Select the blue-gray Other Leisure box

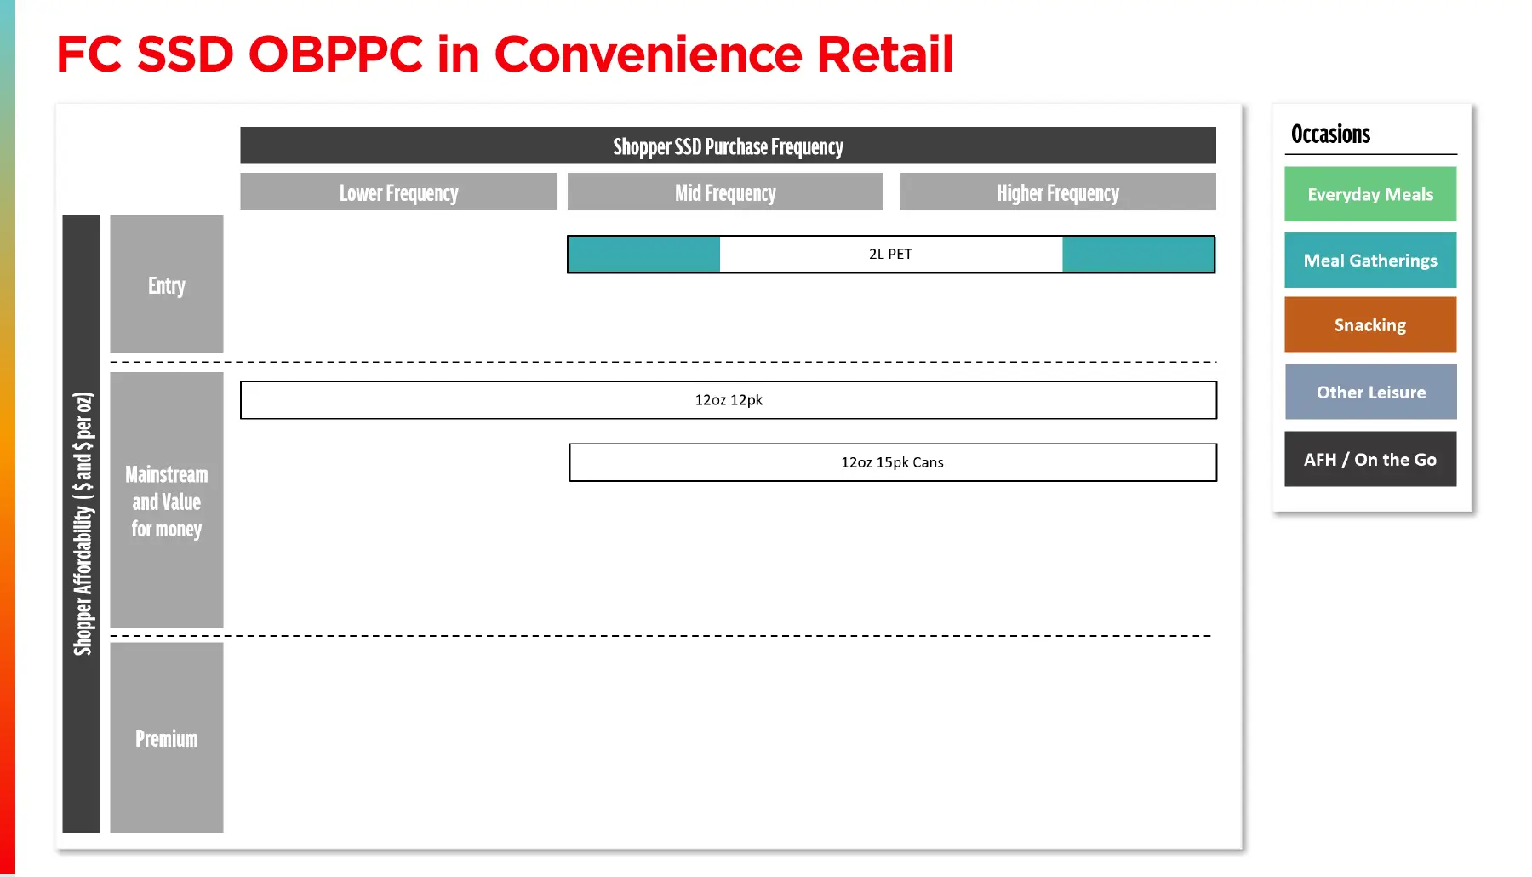click(x=1370, y=393)
